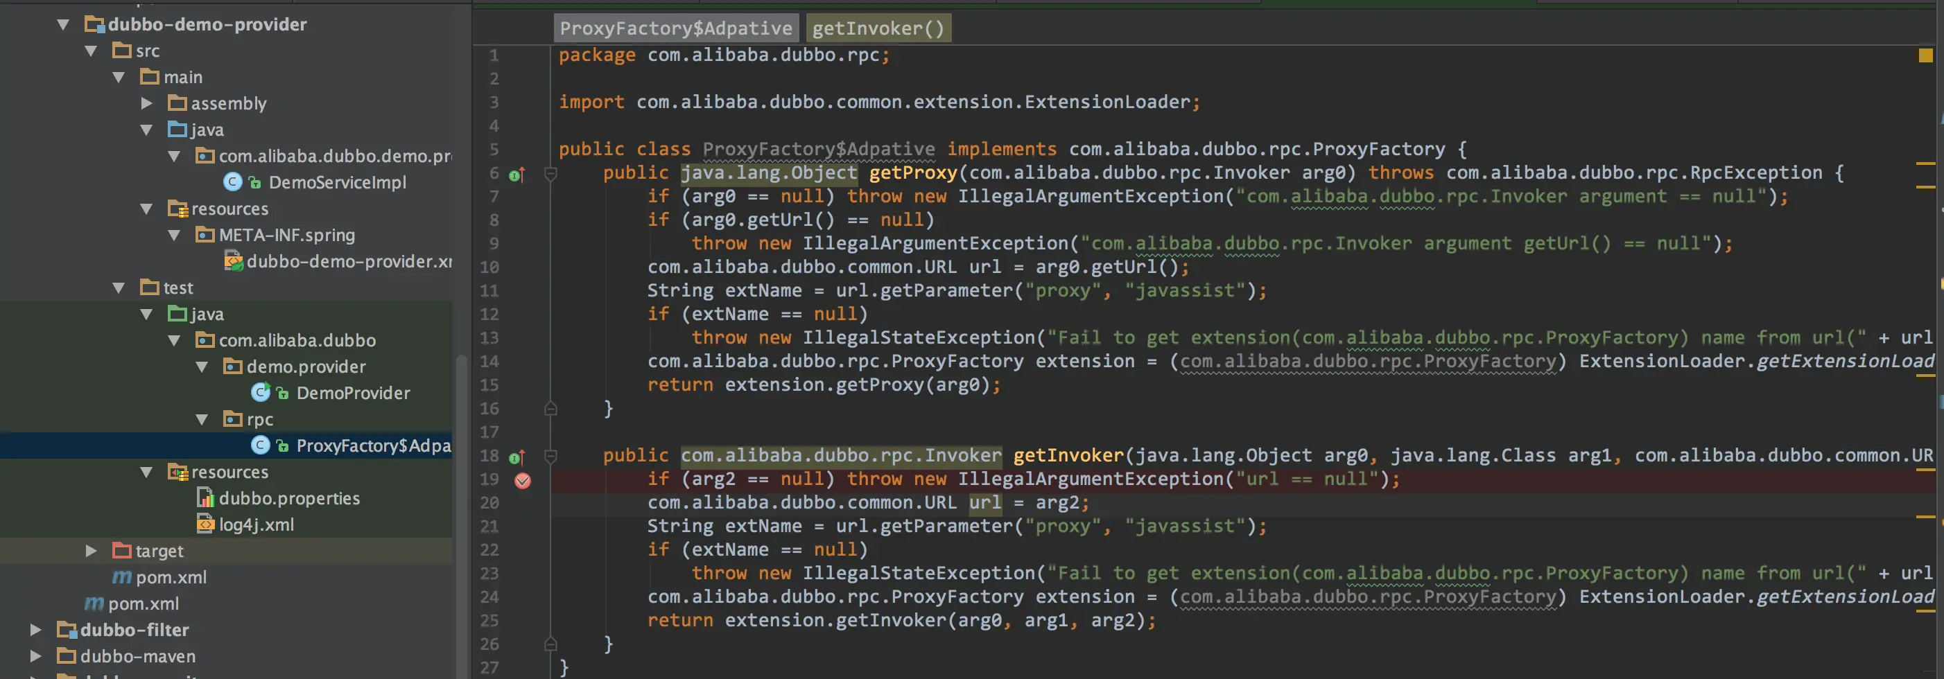Click the DemoProvider class icon
1944x679 pixels.
tap(261, 392)
